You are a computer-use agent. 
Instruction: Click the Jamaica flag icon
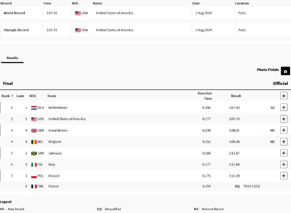pyautogui.click(x=34, y=153)
